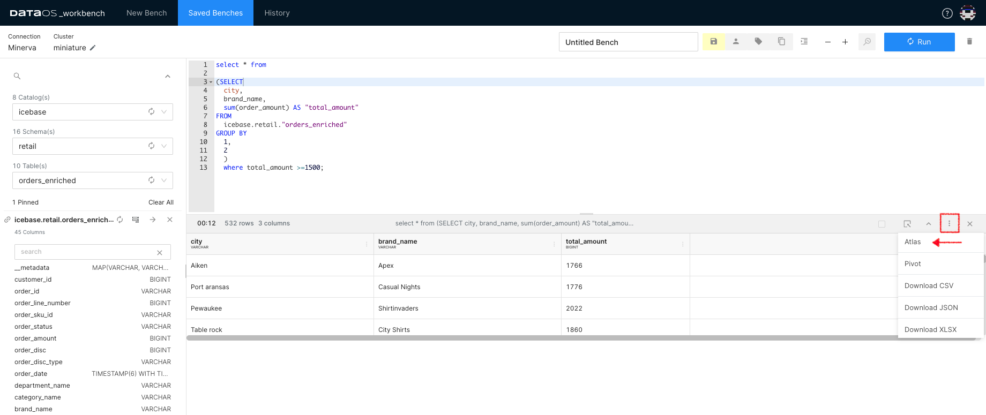Viewport: 986px width, 415px height.
Task: Refresh the pinned orders_enriched table columns
Action: (x=120, y=220)
